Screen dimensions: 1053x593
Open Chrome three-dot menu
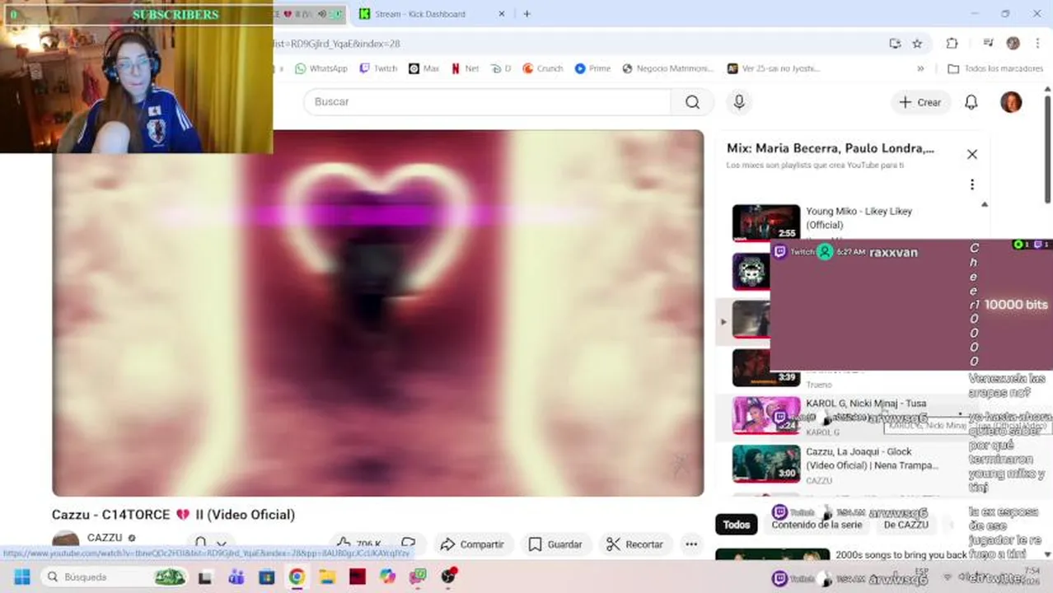[1037, 44]
